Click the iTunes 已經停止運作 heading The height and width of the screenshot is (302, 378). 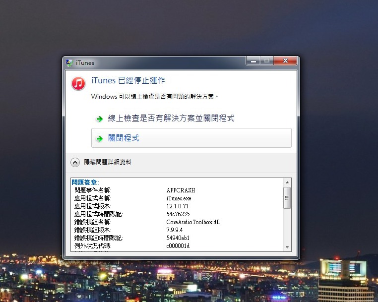128,80
